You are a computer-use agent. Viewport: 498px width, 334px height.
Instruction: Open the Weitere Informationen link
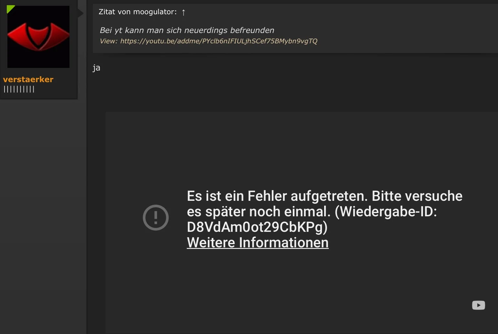[257, 242]
